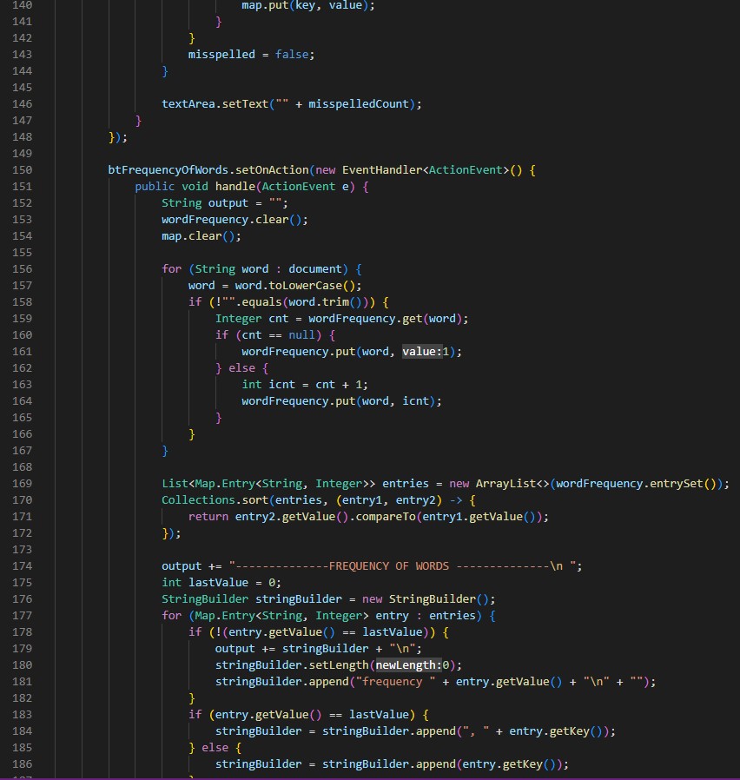This screenshot has width=740, height=780.
Task: Click 'null' keyword on line 160
Action: click(302, 335)
